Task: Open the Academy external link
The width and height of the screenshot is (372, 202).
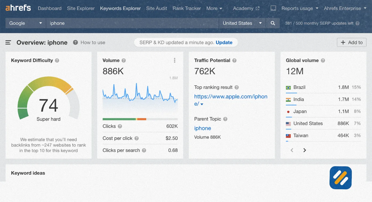Action: click(x=246, y=8)
